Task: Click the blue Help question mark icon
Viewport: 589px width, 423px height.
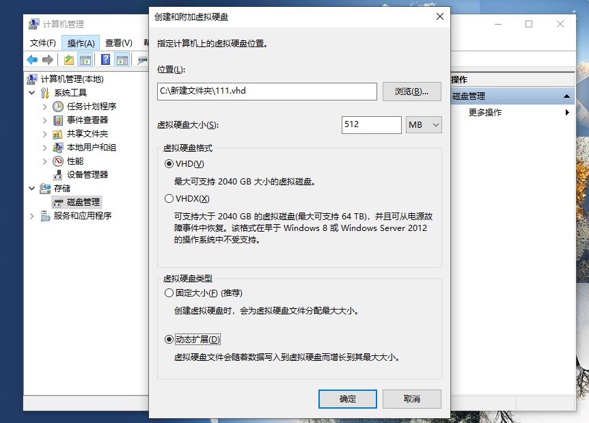Action: pos(105,59)
